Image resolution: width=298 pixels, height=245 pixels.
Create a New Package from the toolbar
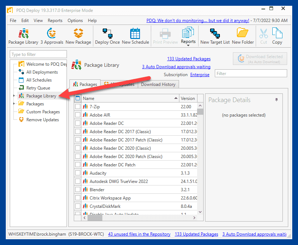click(x=78, y=36)
